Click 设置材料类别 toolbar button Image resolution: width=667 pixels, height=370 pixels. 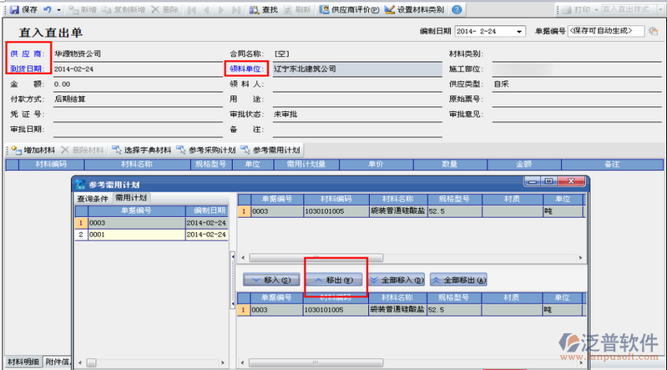414,9
